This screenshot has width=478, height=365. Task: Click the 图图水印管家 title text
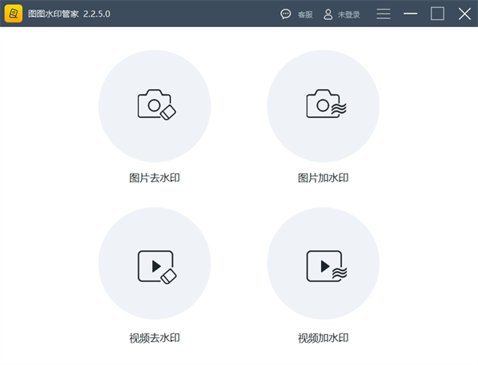tap(53, 14)
